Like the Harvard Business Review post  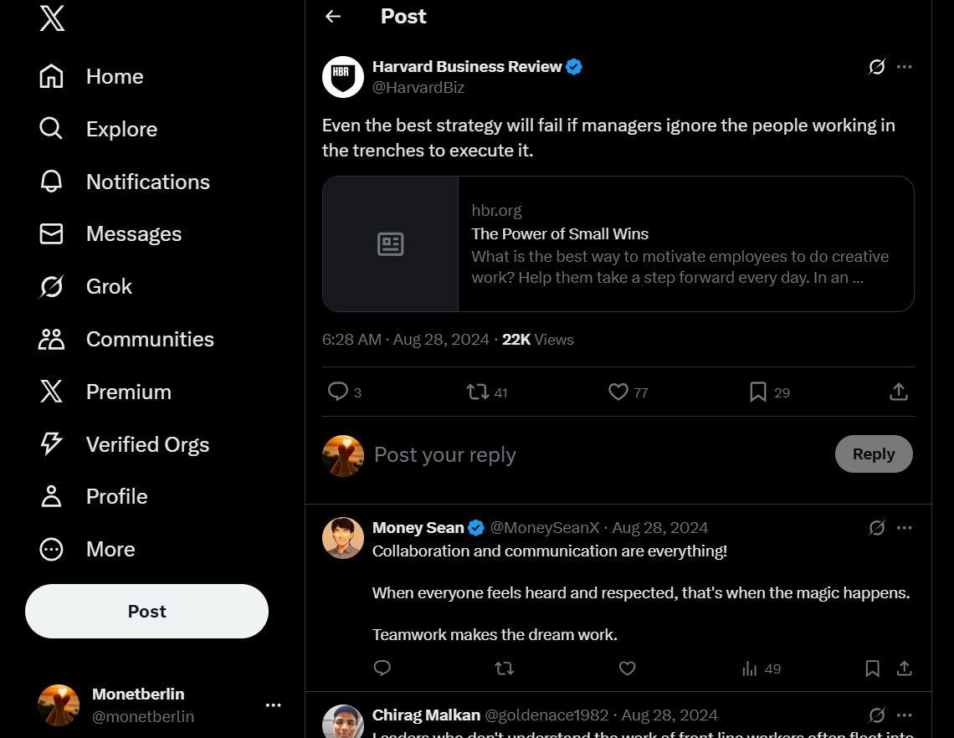point(618,392)
